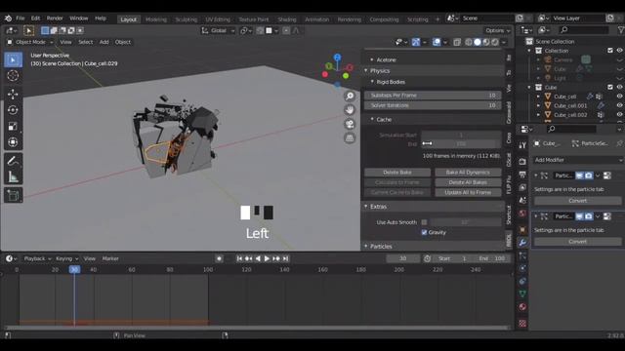The image size is (625, 351).
Task: Select solid viewport shading mode
Action: (478, 42)
